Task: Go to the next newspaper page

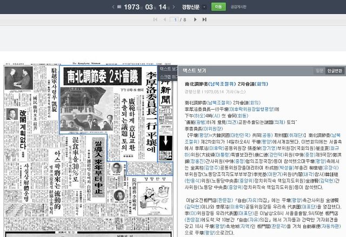Action: coord(195,19)
